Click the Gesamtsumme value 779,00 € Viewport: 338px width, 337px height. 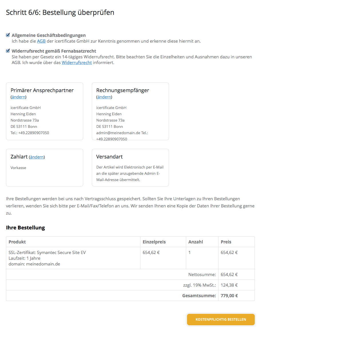229,296
